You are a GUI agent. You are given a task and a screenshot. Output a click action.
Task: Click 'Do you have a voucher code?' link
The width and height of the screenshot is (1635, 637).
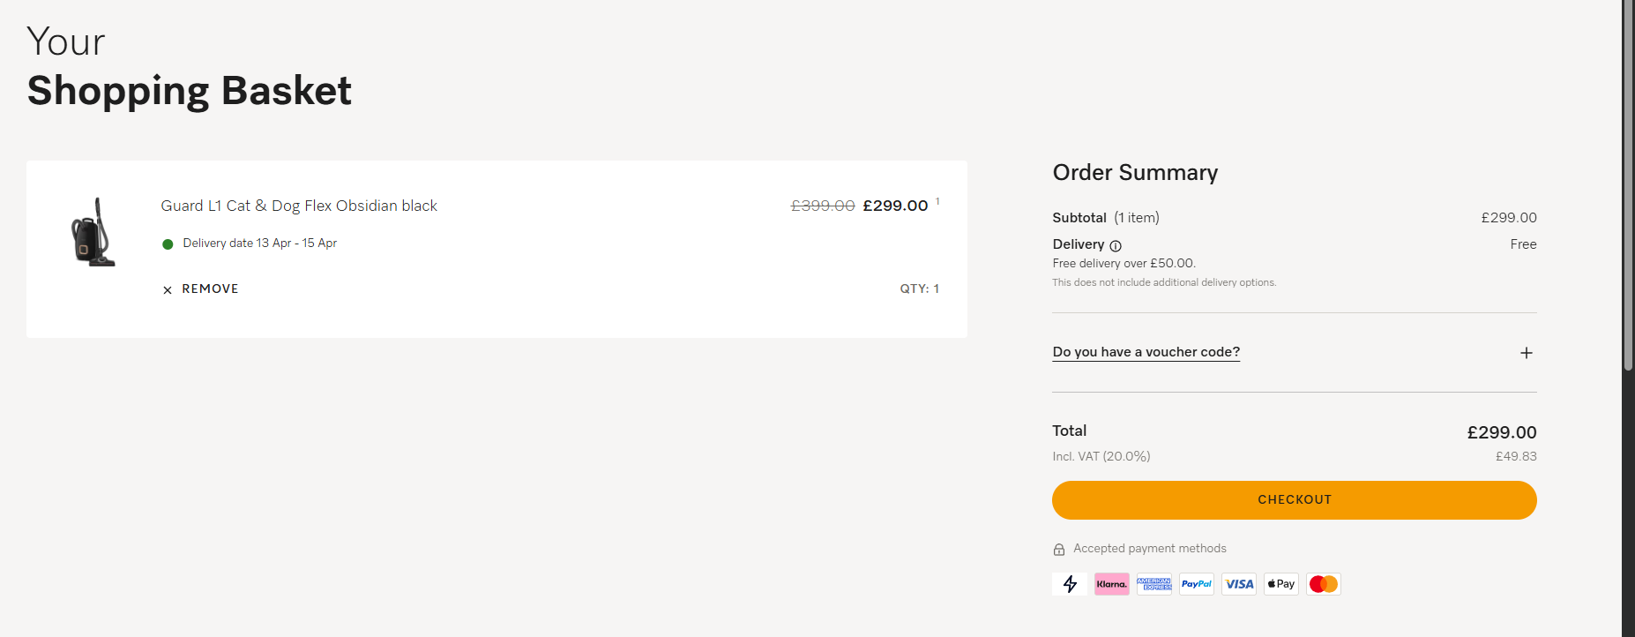1146,352
